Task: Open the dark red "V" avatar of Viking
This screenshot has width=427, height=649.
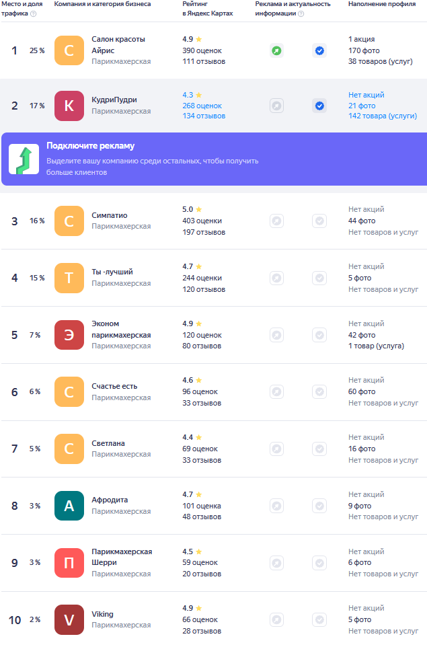Action: 69,619
